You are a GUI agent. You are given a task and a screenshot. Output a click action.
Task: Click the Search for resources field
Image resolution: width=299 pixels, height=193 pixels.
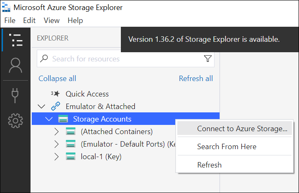tap(121, 59)
